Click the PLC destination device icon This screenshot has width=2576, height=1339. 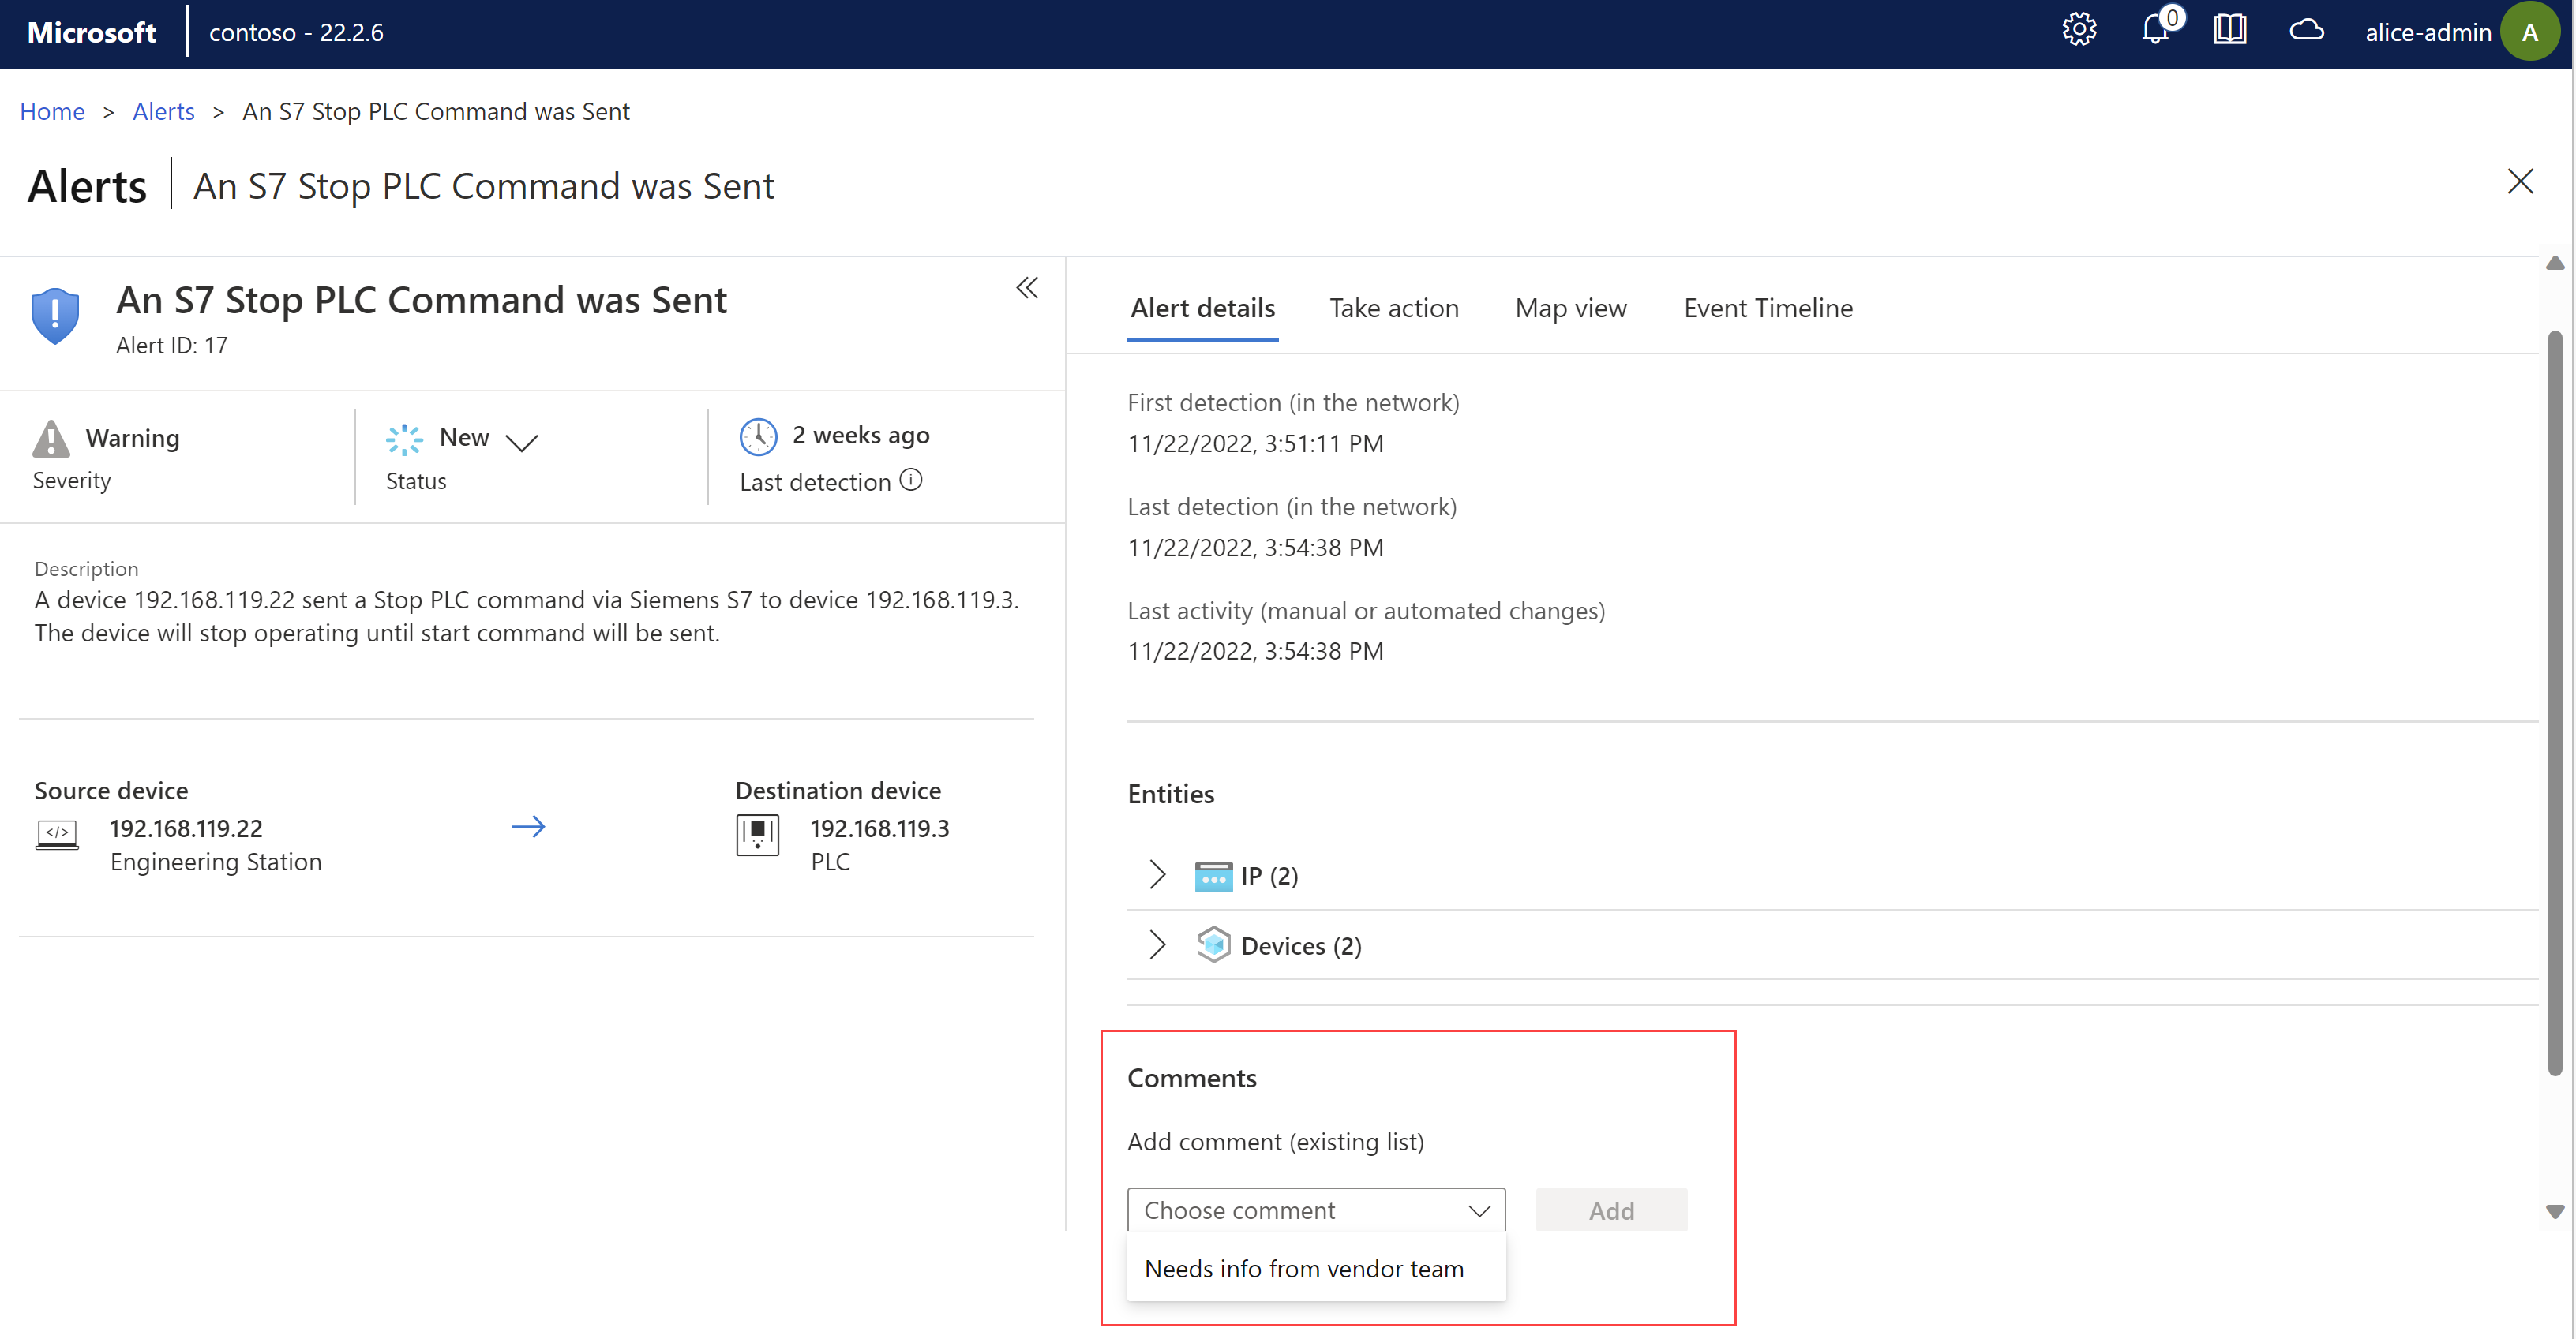click(758, 835)
